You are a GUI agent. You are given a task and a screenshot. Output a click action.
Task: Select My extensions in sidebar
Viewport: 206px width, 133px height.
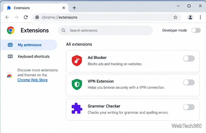point(29,45)
